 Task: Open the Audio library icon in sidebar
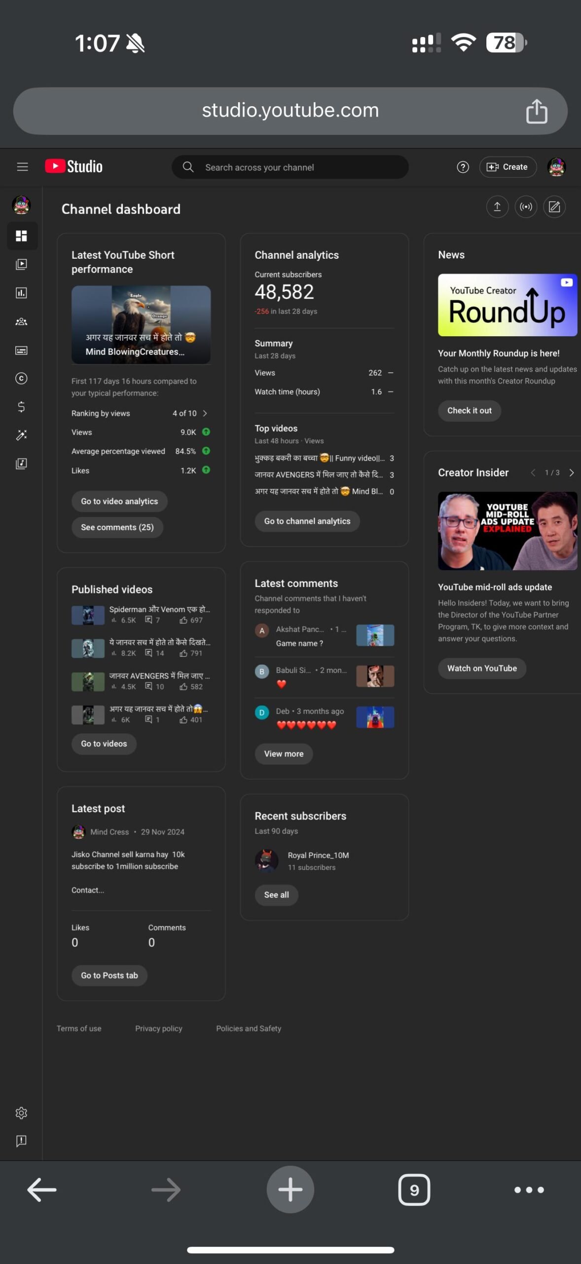21,463
